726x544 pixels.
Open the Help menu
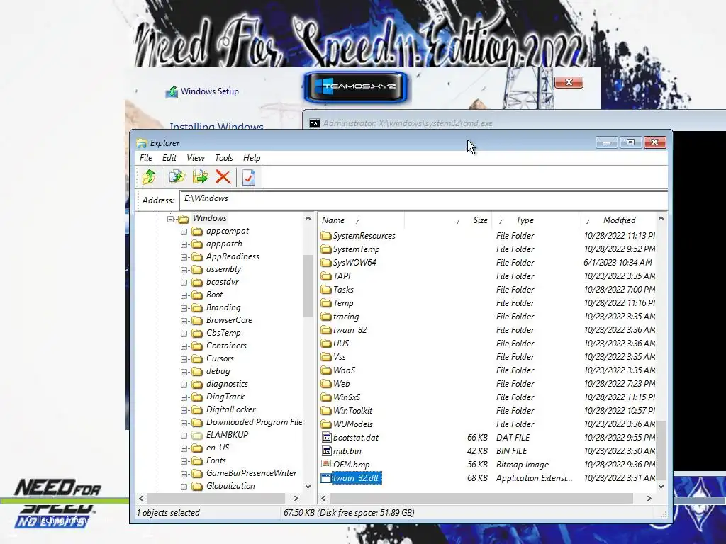[x=252, y=158]
